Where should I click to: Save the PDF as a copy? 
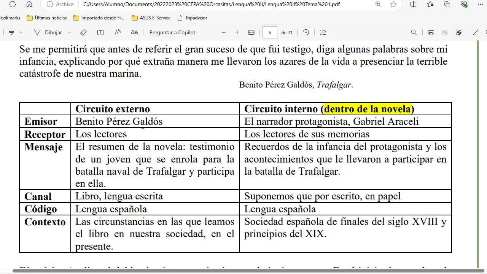point(458,32)
